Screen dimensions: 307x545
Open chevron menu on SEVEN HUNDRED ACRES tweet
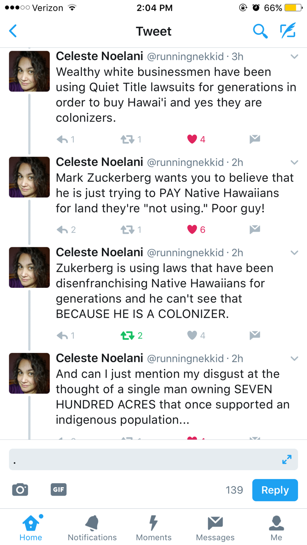[294, 359]
